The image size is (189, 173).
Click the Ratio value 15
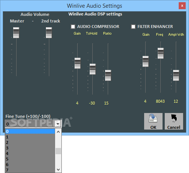click(106, 103)
